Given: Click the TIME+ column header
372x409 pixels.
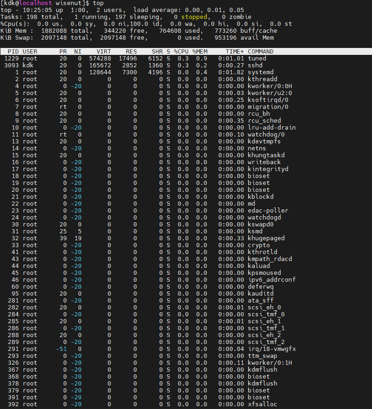Looking at the screenshot, I should pos(234,51).
